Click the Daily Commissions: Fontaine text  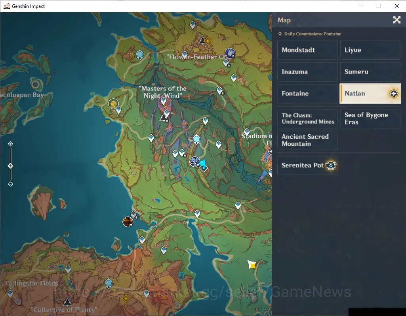tap(313, 34)
